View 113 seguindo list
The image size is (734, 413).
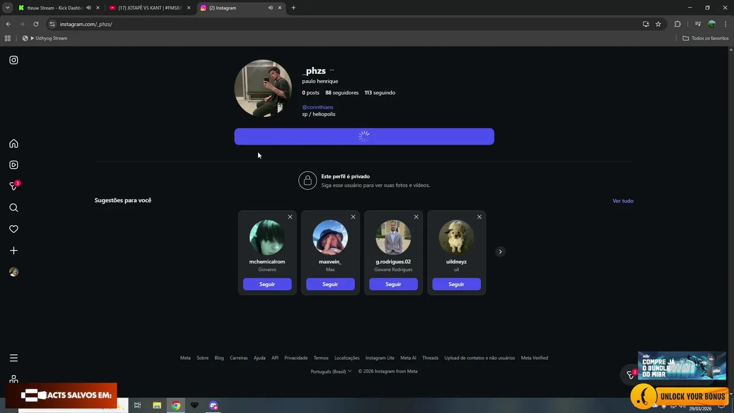pyautogui.click(x=380, y=93)
